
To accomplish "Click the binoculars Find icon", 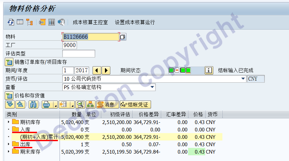I will point(33,105).
